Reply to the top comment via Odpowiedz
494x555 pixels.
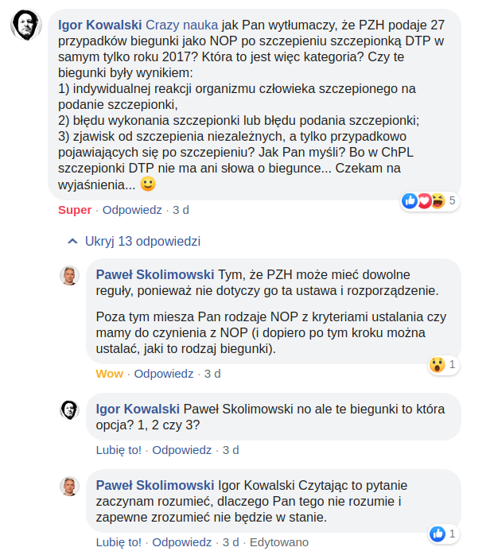point(132,210)
